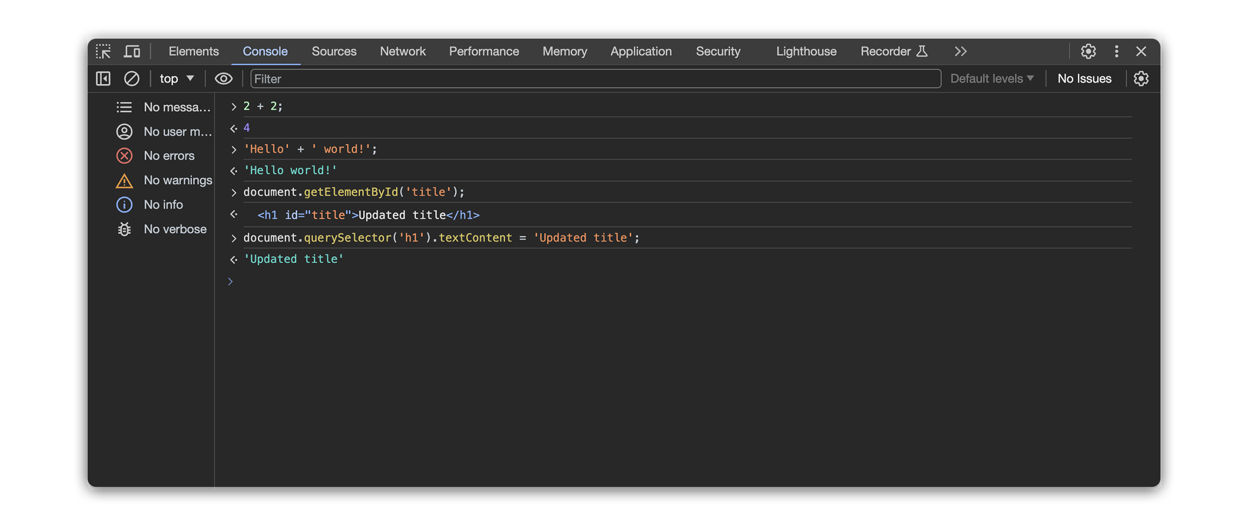Hide the console sidebar panel
The height and width of the screenshot is (525, 1248).
coord(103,79)
